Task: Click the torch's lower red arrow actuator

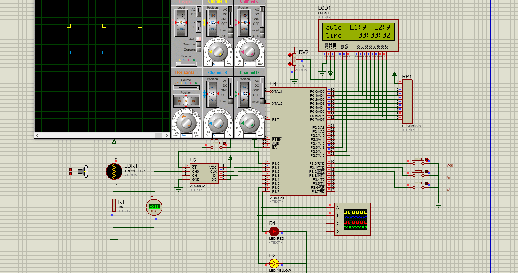Action: [70, 173]
